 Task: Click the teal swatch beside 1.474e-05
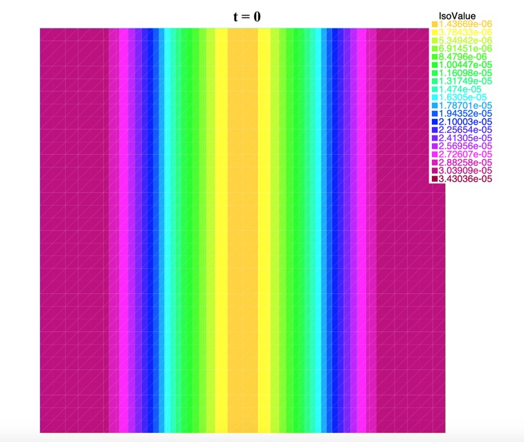point(435,89)
